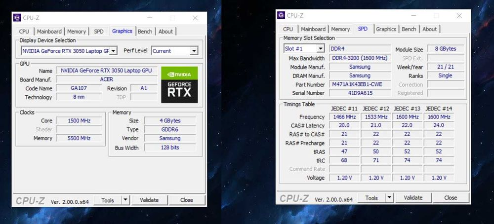This screenshot has height=224, width=494.
Task: Close the SPD CPU-Z window via X
Action: pos(459,16)
